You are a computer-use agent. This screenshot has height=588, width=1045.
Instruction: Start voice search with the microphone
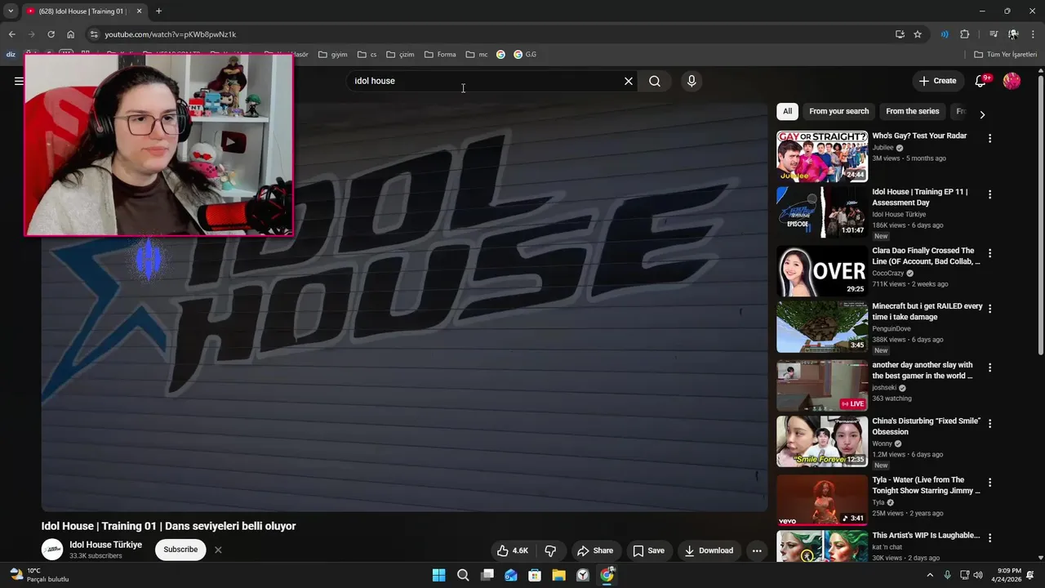click(x=691, y=81)
